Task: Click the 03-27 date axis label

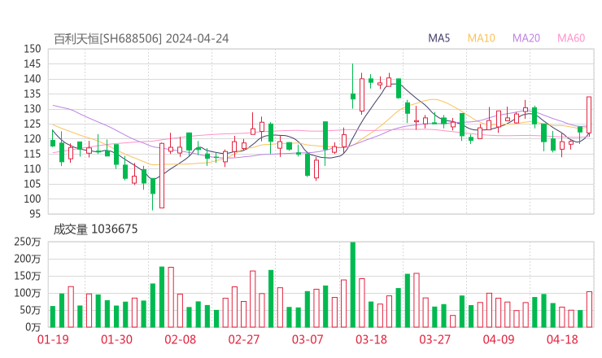Action: point(434,339)
